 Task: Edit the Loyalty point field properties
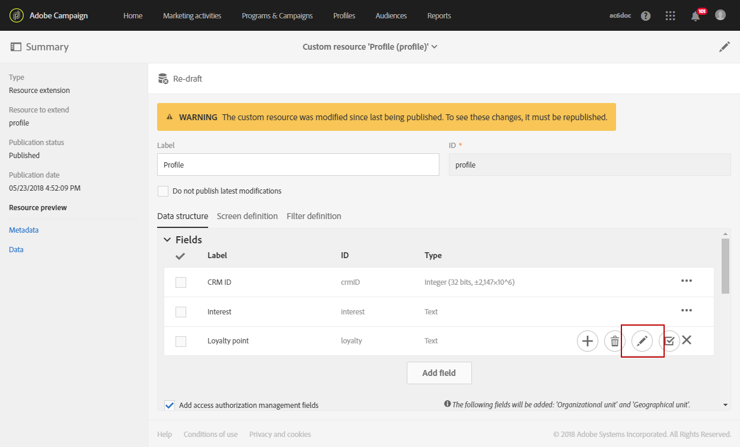[642, 341]
